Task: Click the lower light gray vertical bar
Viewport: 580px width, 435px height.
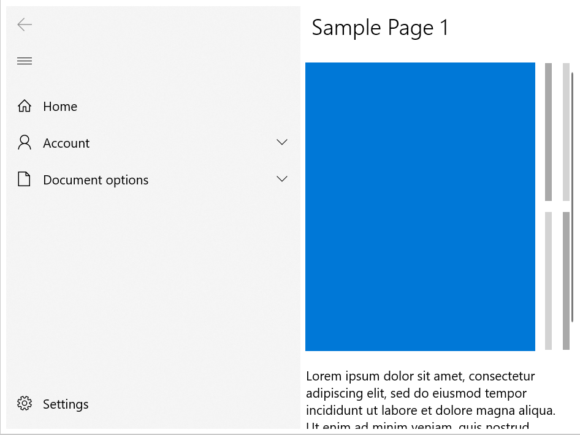Action: tap(548, 281)
